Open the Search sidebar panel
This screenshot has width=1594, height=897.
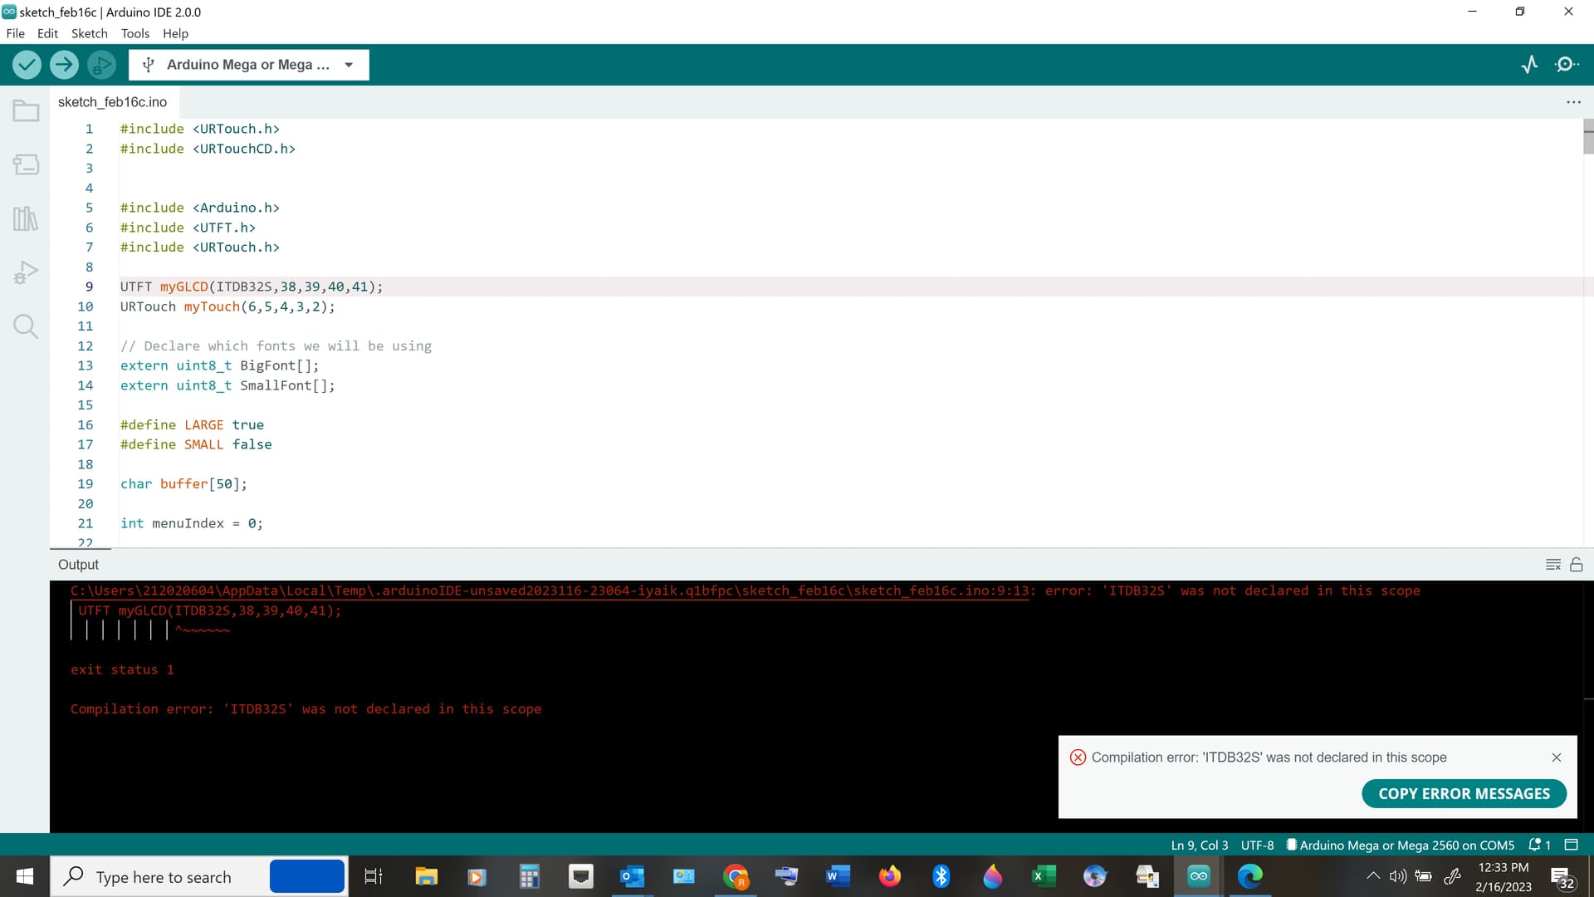[x=26, y=326]
